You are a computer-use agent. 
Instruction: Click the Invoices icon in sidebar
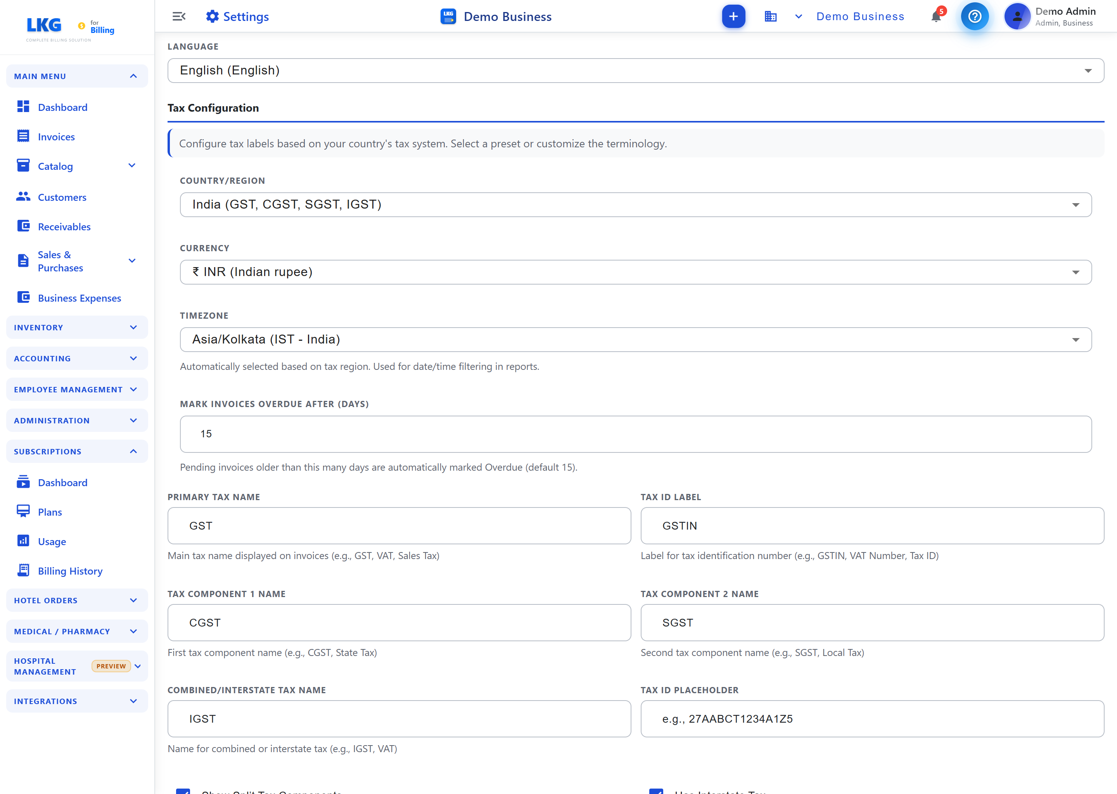click(23, 136)
